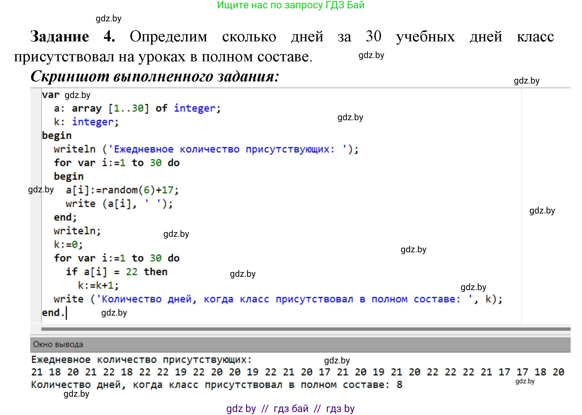
Task: Click the "if a[i] = 22 then" condition
Action: 116,271
